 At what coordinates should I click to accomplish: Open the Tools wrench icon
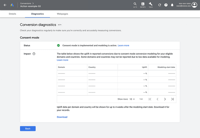pos(151,4)
